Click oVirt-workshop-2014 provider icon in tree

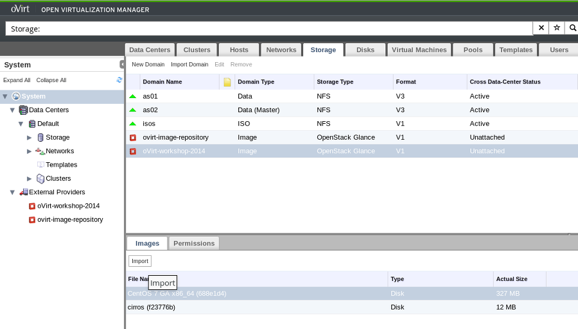coord(32,206)
